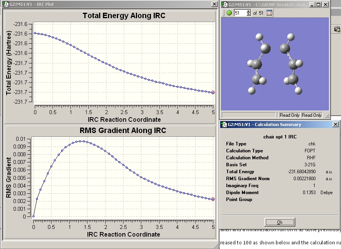Click the Calculation Summary window title icon
Image resolution: width=341 pixels, height=249 pixels.
click(x=224, y=124)
